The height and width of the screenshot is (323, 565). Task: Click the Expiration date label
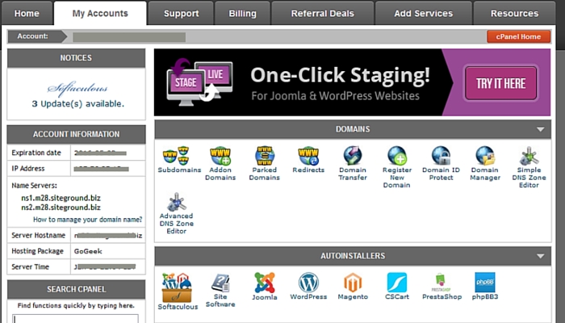(36, 153)
